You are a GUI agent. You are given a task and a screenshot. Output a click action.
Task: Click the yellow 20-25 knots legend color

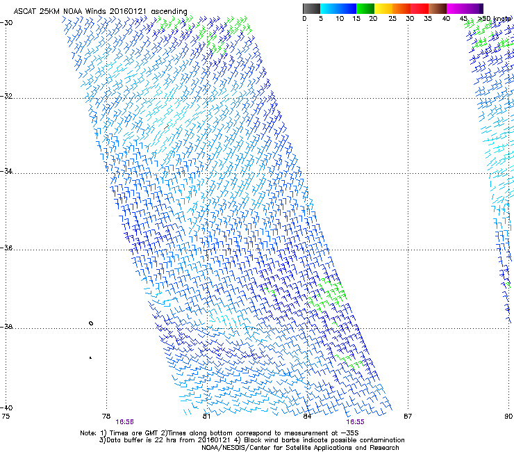383,8
